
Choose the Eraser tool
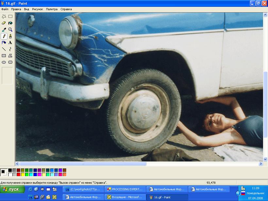tap(4, 23)
